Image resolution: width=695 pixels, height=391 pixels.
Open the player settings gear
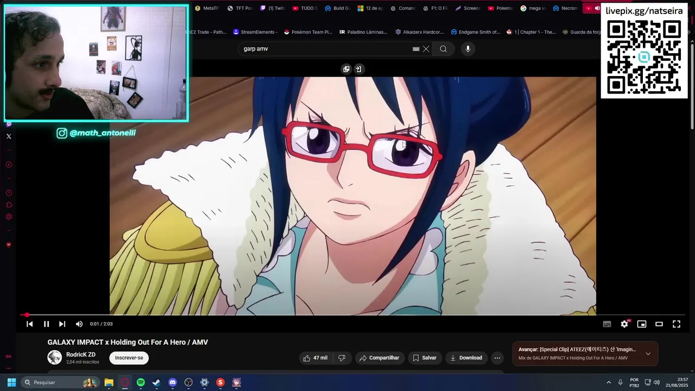tap(624, 324)
